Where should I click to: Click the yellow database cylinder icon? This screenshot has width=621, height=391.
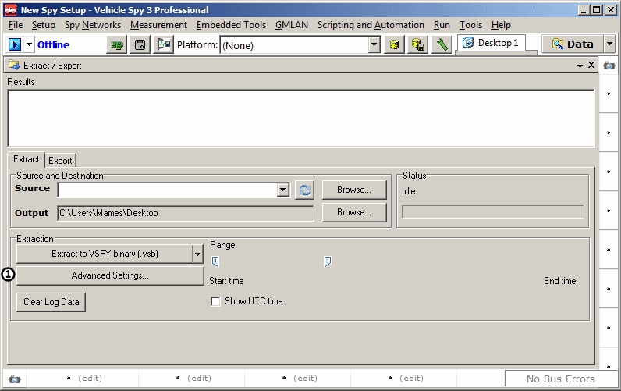coord(396,45)
